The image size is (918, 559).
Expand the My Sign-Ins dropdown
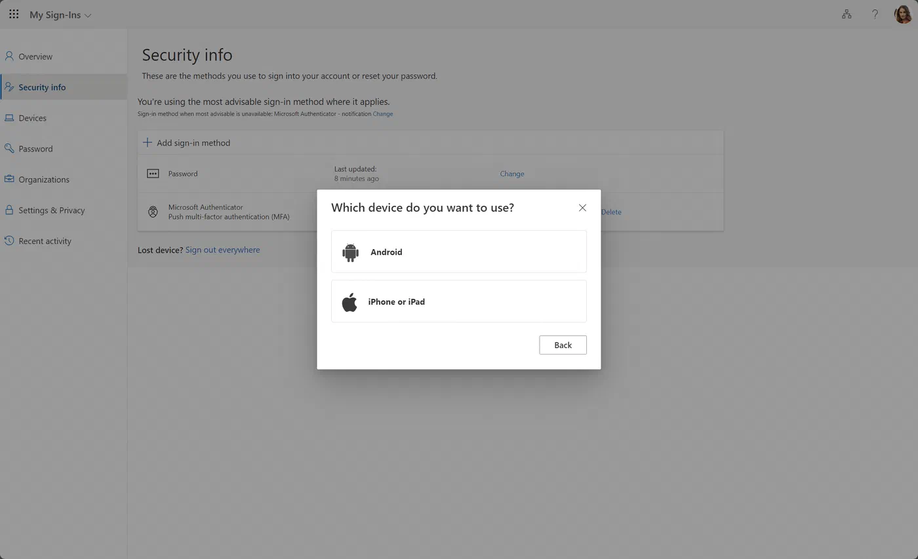coord(60,15)
